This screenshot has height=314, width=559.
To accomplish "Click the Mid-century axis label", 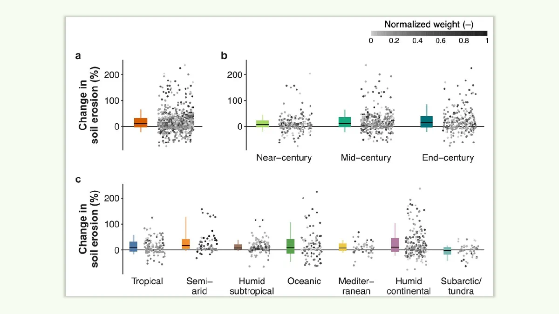I will [x=366, y=158].
